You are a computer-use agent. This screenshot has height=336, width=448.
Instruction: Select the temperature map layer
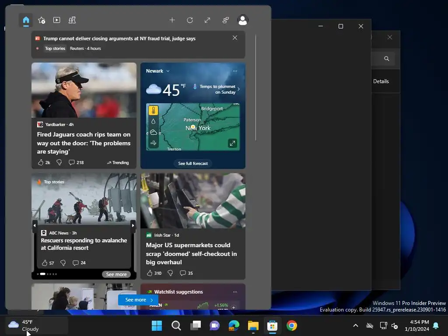point(154,111)
